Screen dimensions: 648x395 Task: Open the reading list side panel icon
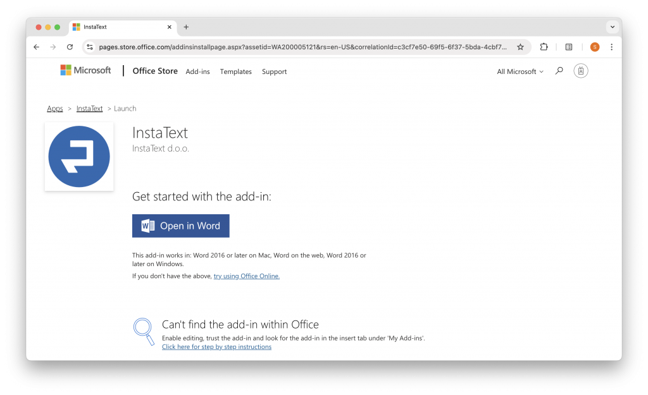569,47
